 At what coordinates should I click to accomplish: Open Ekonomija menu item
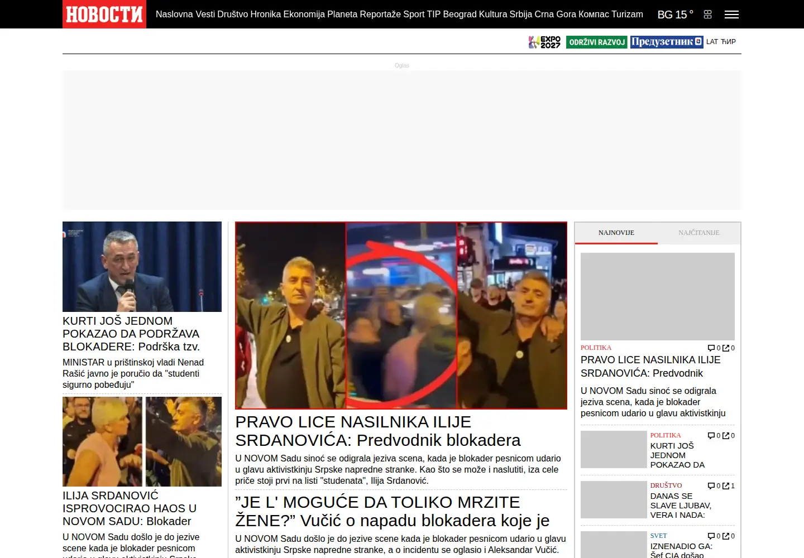[304, 15]
